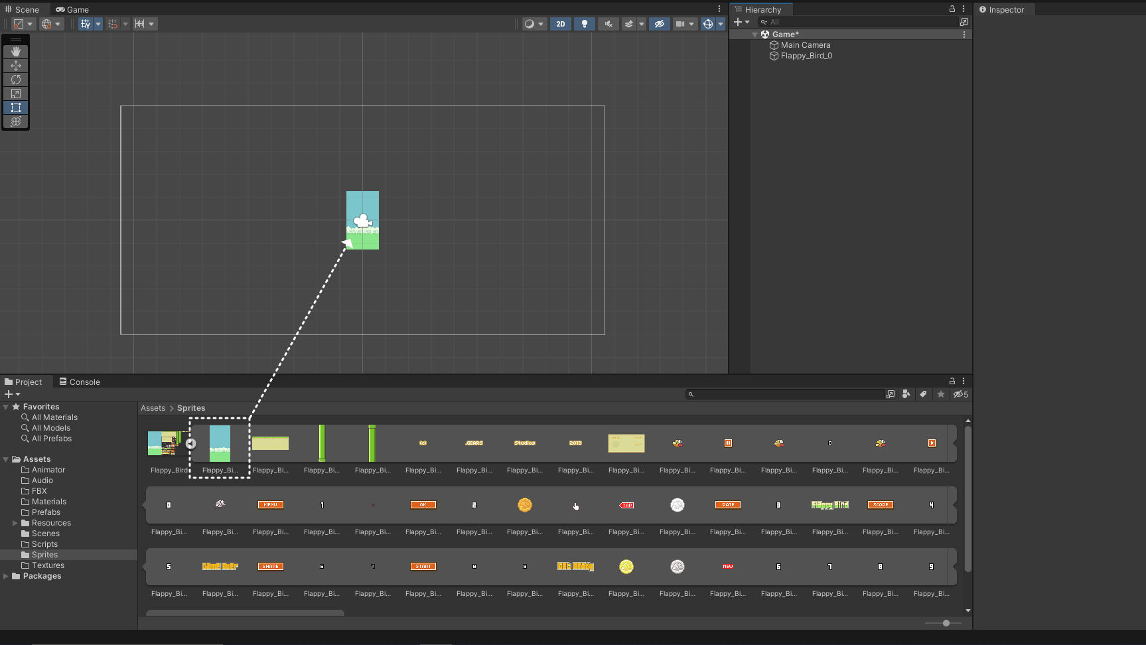Open the Prefabs folder
This screenshot has height=645, width=1146.
tap(46, 512)
